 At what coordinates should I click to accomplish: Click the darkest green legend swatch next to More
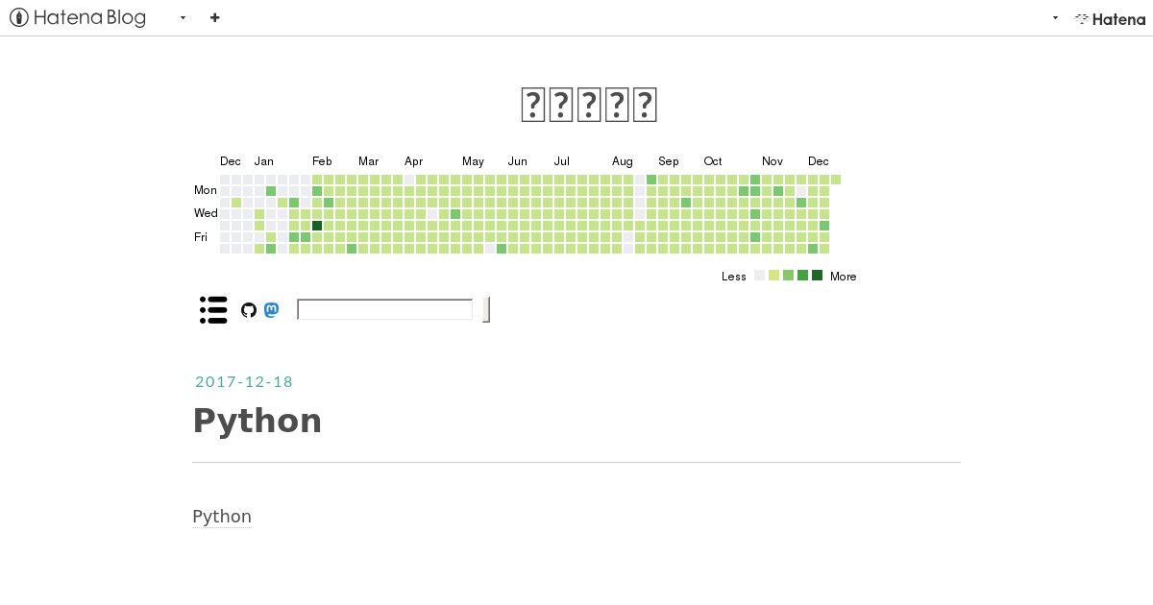(817, 276)
